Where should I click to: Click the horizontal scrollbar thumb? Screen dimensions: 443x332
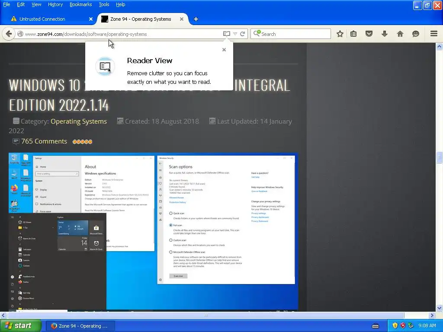point(206,315)
